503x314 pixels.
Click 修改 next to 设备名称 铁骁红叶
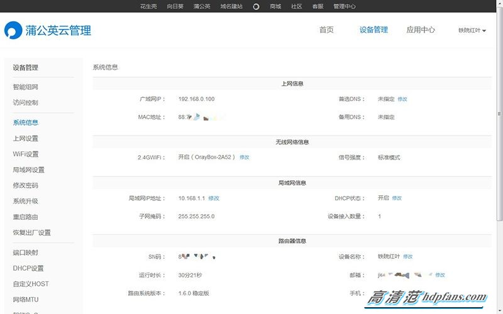pos(407,256)
